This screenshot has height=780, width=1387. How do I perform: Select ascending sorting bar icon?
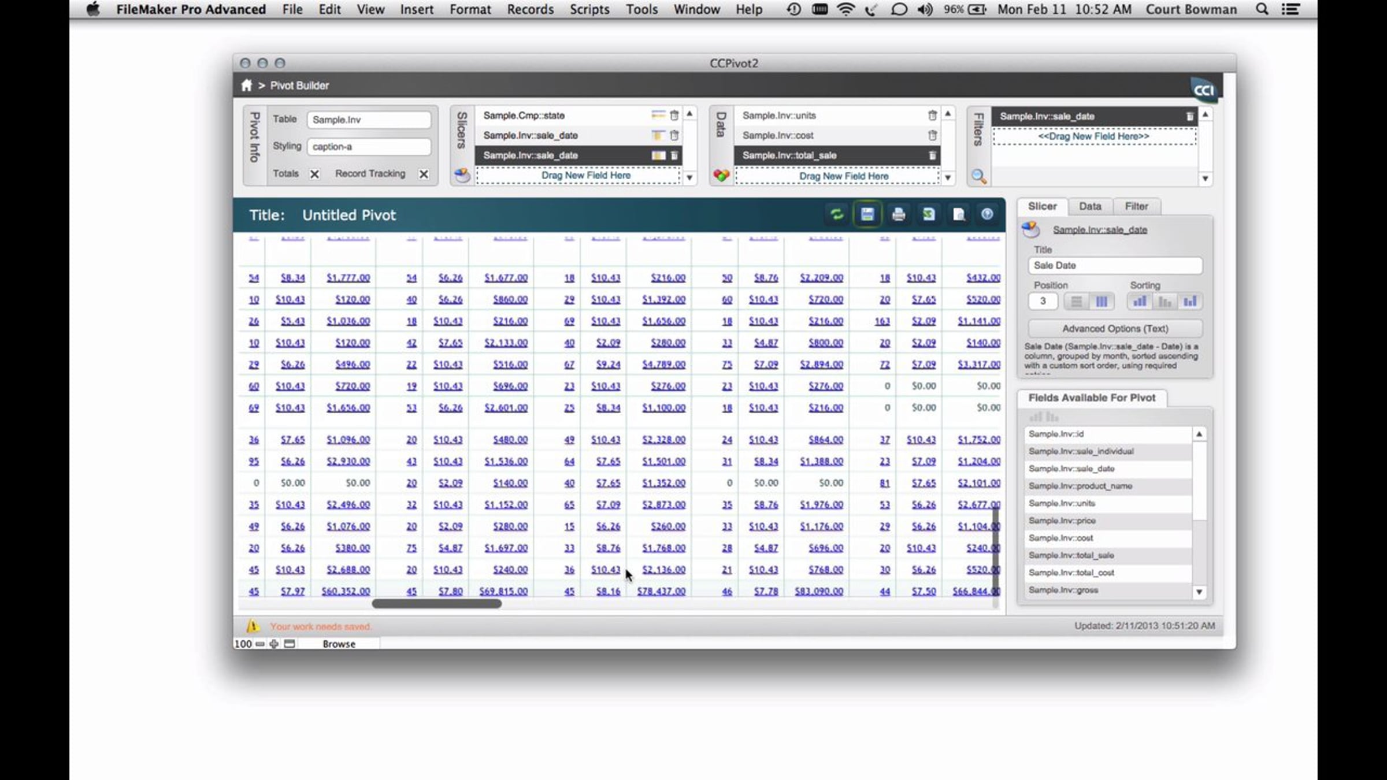coord(1140,302)
